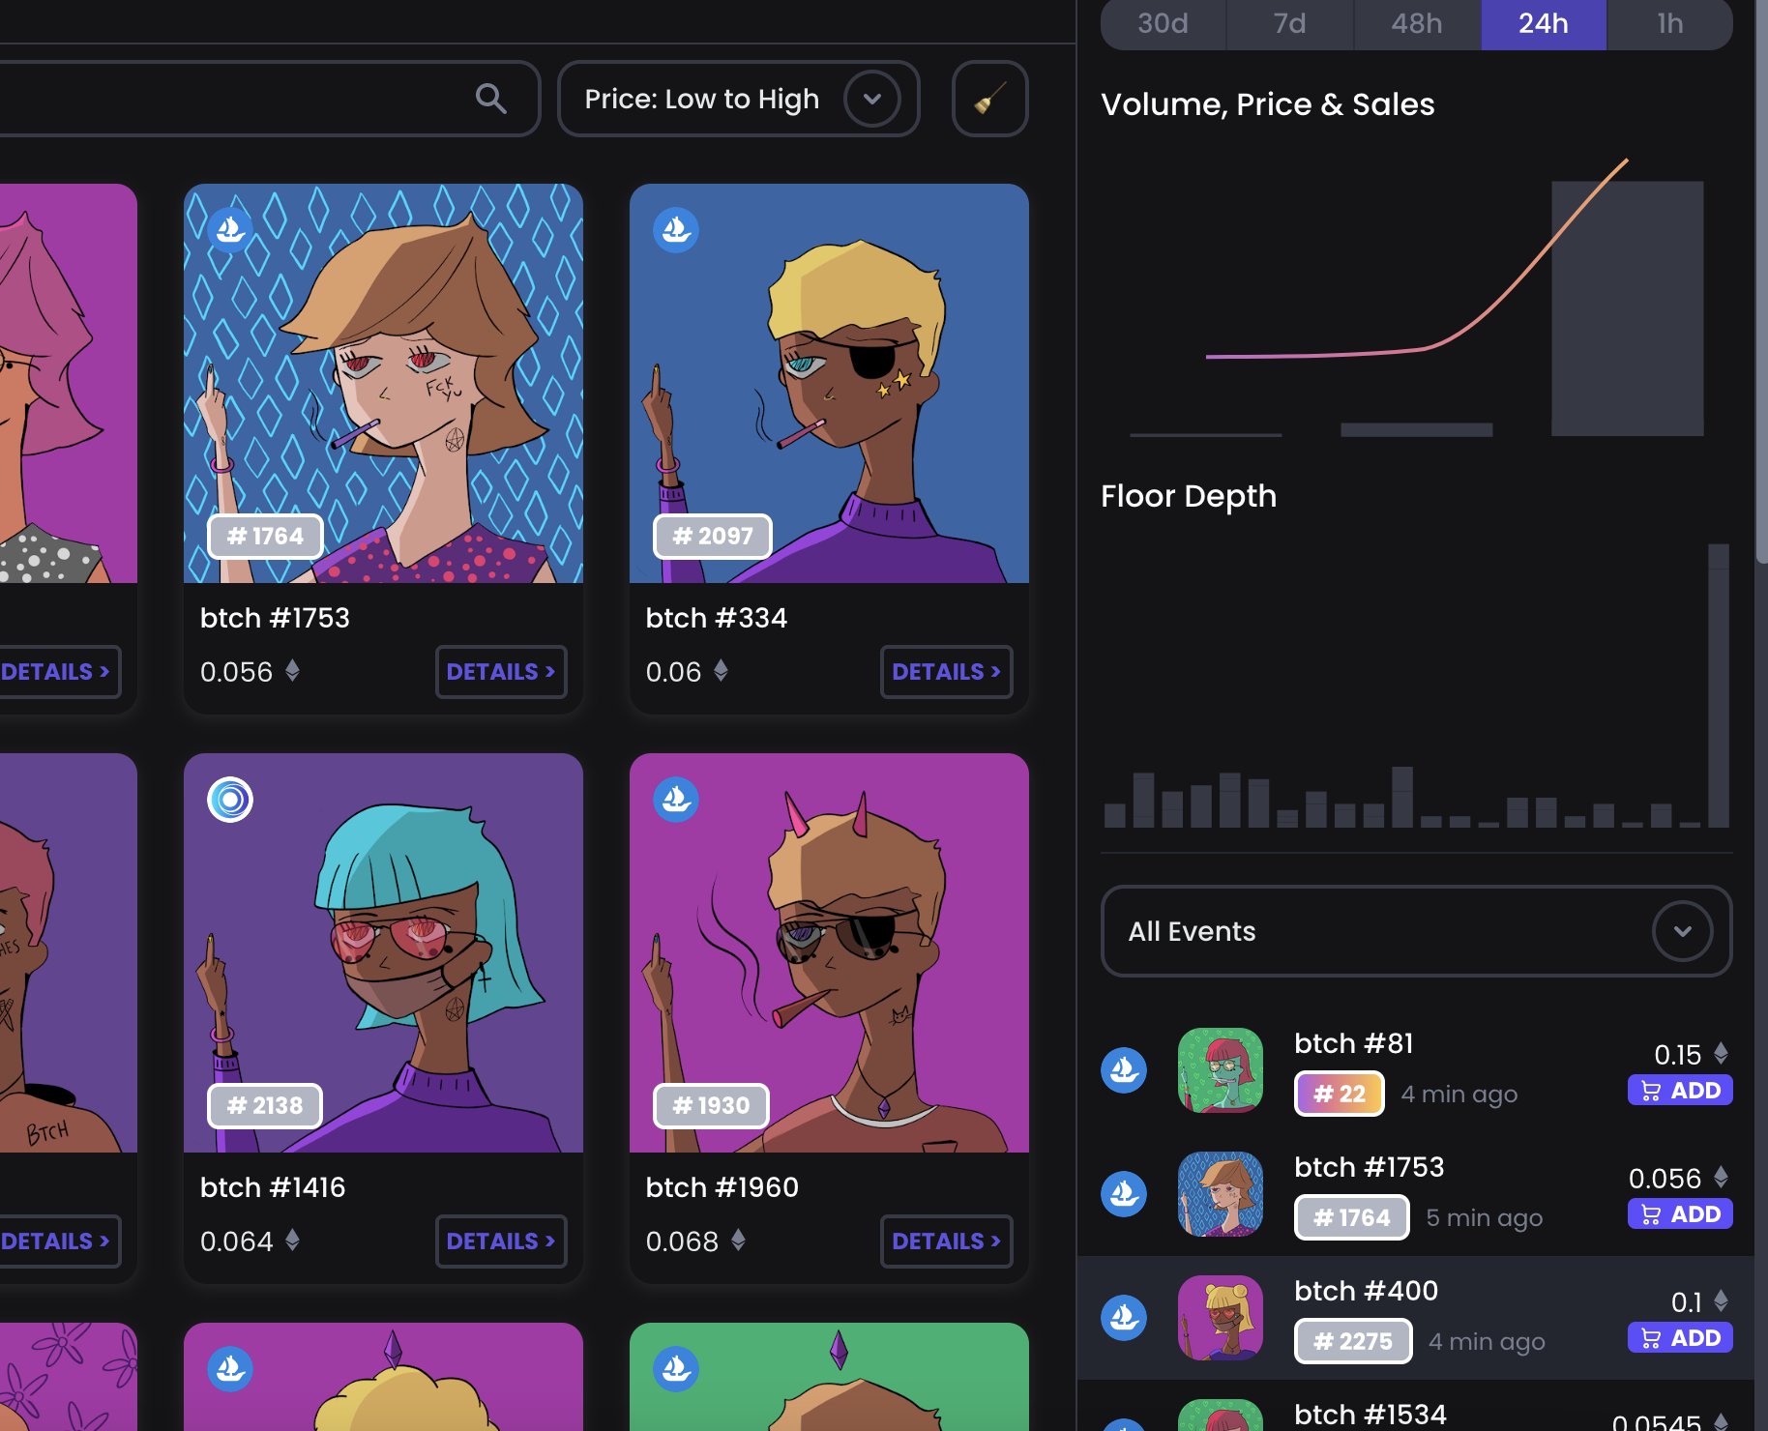Add btch #81 to cart
This screenshot has height=1431, width=1768.
[1680, 1091]
